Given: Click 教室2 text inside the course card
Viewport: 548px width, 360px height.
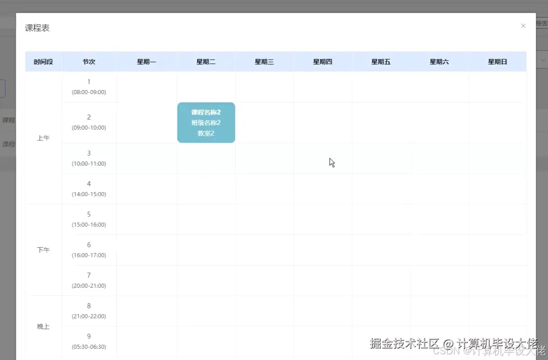Looking at the screenshot, I should click(206, 133).
